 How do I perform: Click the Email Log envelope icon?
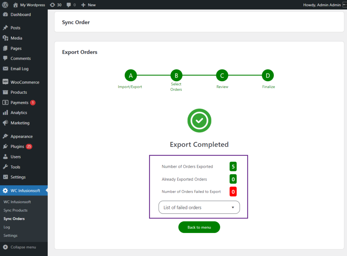coord(5,68)
